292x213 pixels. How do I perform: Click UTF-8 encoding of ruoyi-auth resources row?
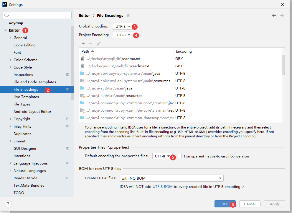point(180,96)
